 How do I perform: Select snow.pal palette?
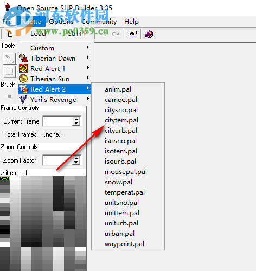coord(128,182)
